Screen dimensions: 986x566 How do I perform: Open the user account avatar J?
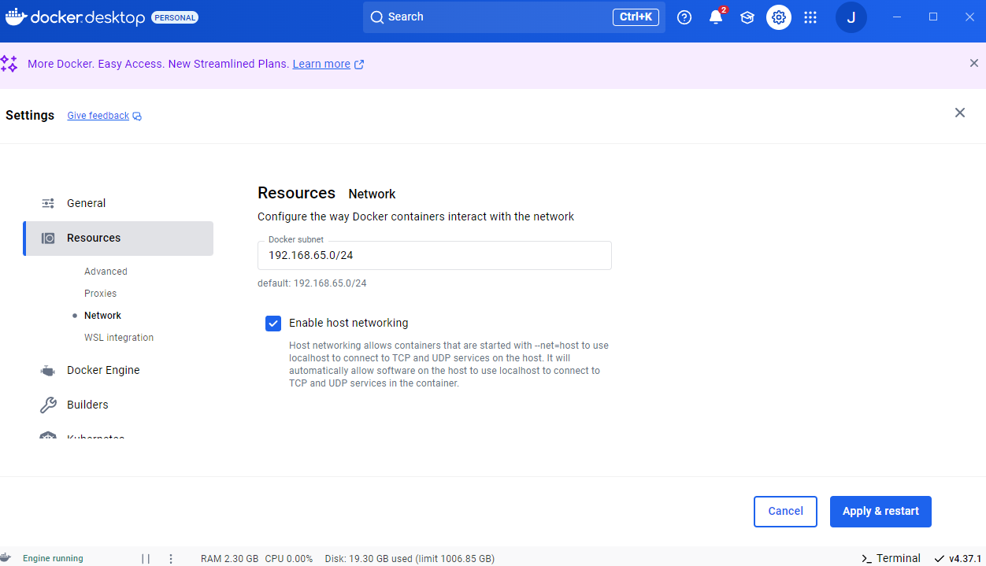pyautogui.click(x=851, y=17)
